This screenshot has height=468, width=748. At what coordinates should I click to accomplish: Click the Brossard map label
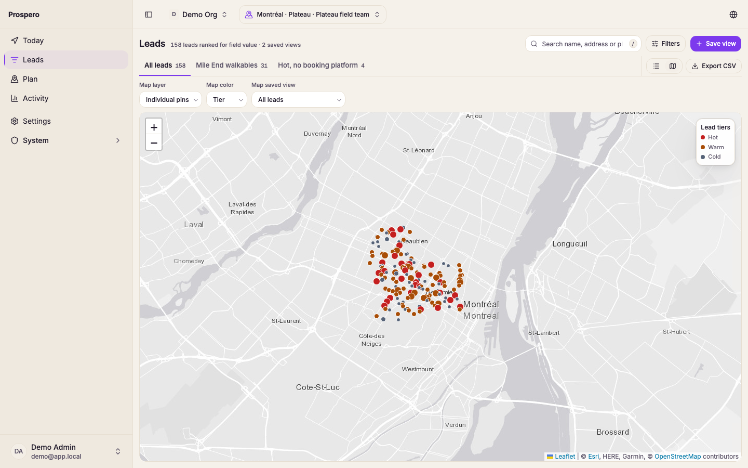click(613, 432)
